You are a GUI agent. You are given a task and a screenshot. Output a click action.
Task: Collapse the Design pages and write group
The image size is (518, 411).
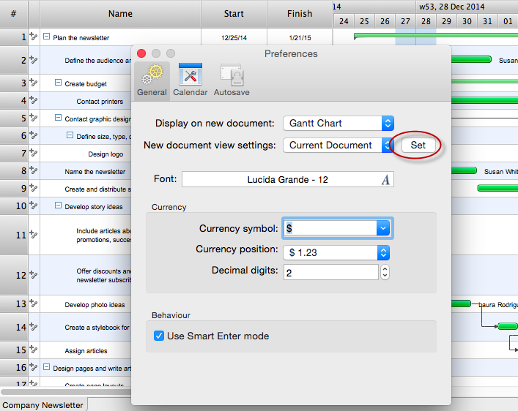point(47,367)
